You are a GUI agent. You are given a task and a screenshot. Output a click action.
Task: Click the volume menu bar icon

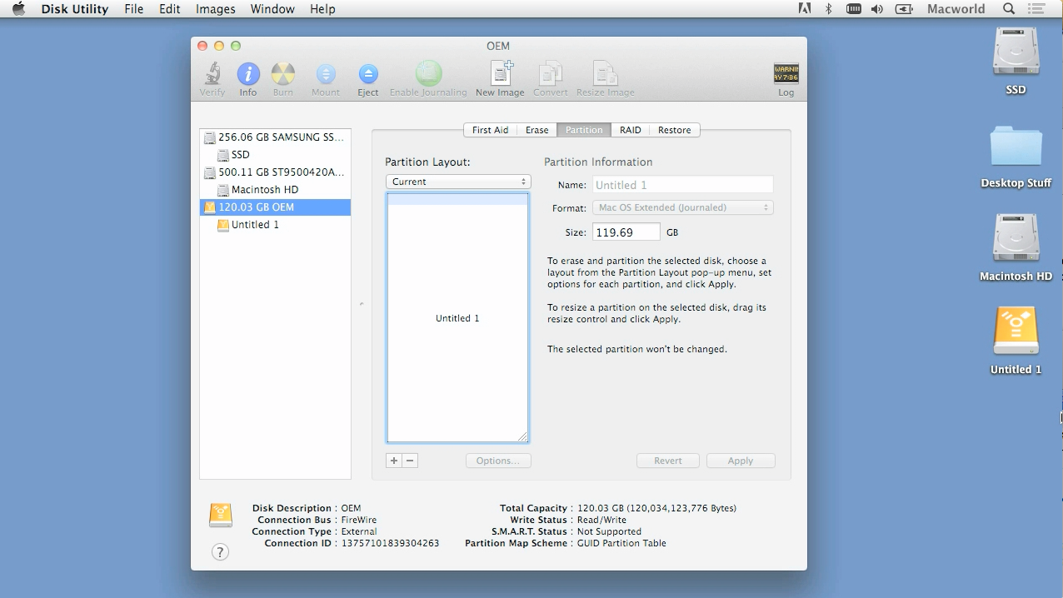point(877,9)
